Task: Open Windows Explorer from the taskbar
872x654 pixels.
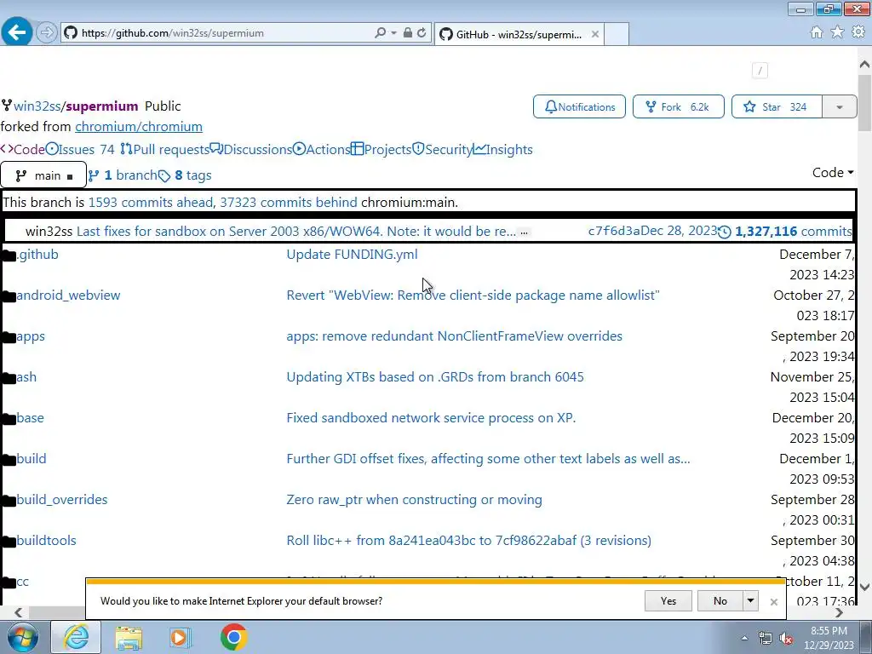Action: point(129,637)
